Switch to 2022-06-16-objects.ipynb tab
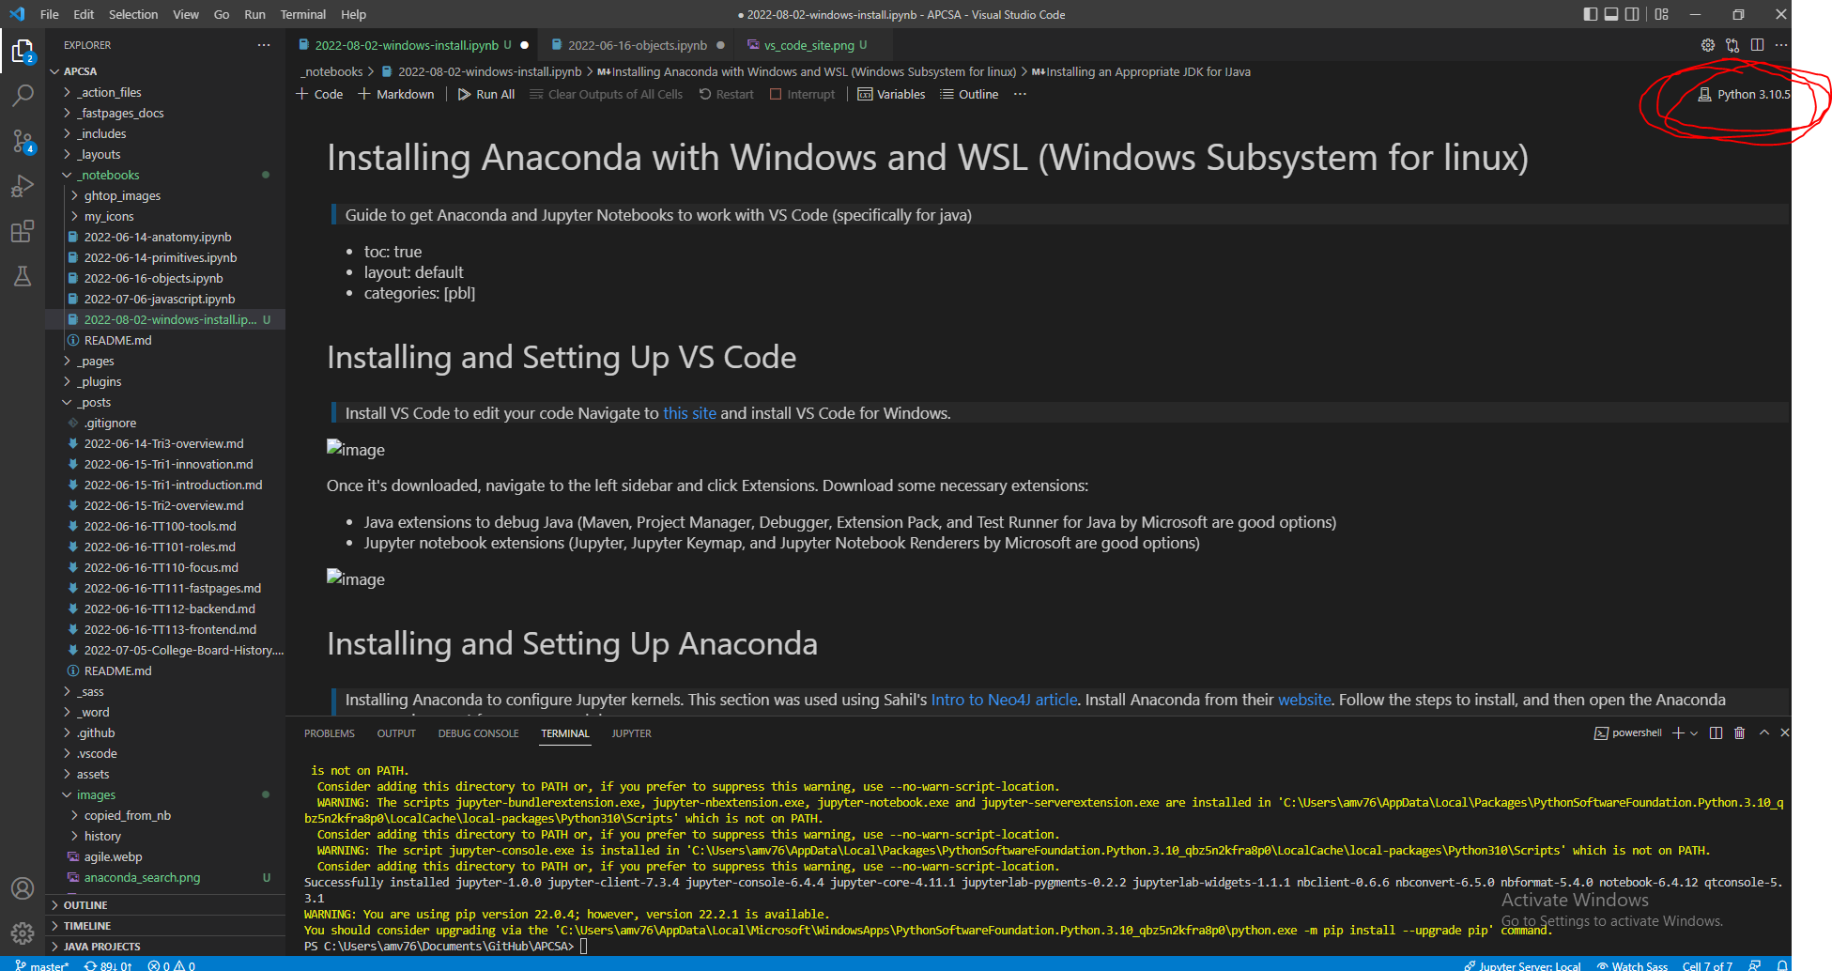Image resolution: width=1832 pixels, height=971 pixels. point(637,45)
